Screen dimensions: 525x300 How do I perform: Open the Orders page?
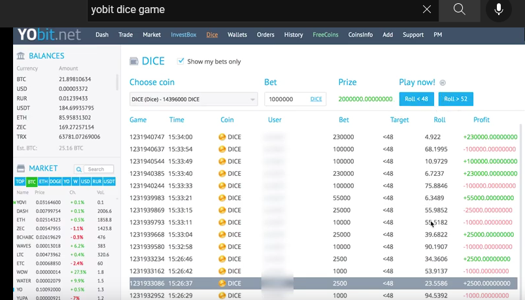point(265,35)
